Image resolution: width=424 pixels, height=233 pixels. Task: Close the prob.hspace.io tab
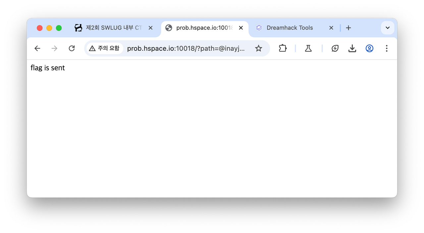point(241,28)
